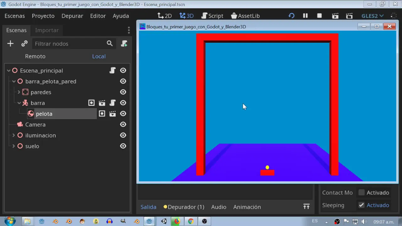
Task: Open Firefox from the taskbar
Action: coord(177,221)
